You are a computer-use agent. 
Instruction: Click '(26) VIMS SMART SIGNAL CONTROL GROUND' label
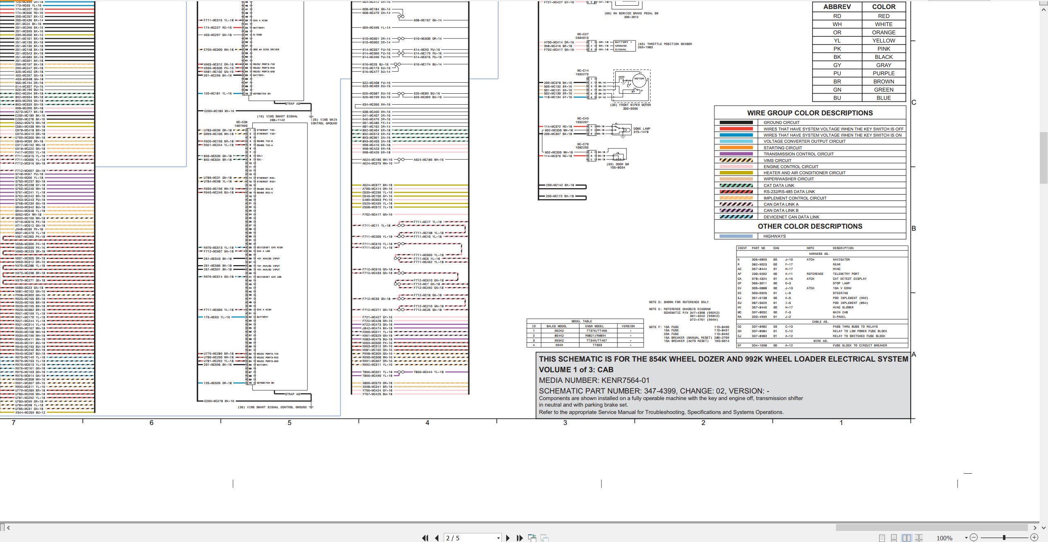272,407
